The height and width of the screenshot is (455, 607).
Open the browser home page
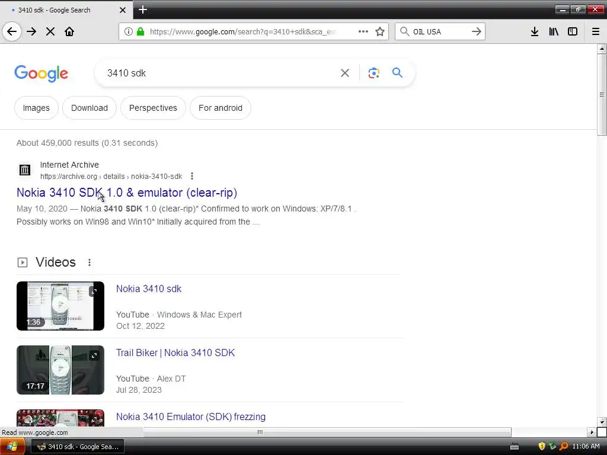point(69,31)
